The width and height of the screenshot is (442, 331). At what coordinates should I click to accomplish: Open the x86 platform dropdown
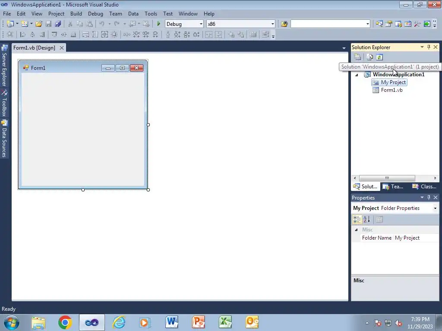[x=273, y=24]
